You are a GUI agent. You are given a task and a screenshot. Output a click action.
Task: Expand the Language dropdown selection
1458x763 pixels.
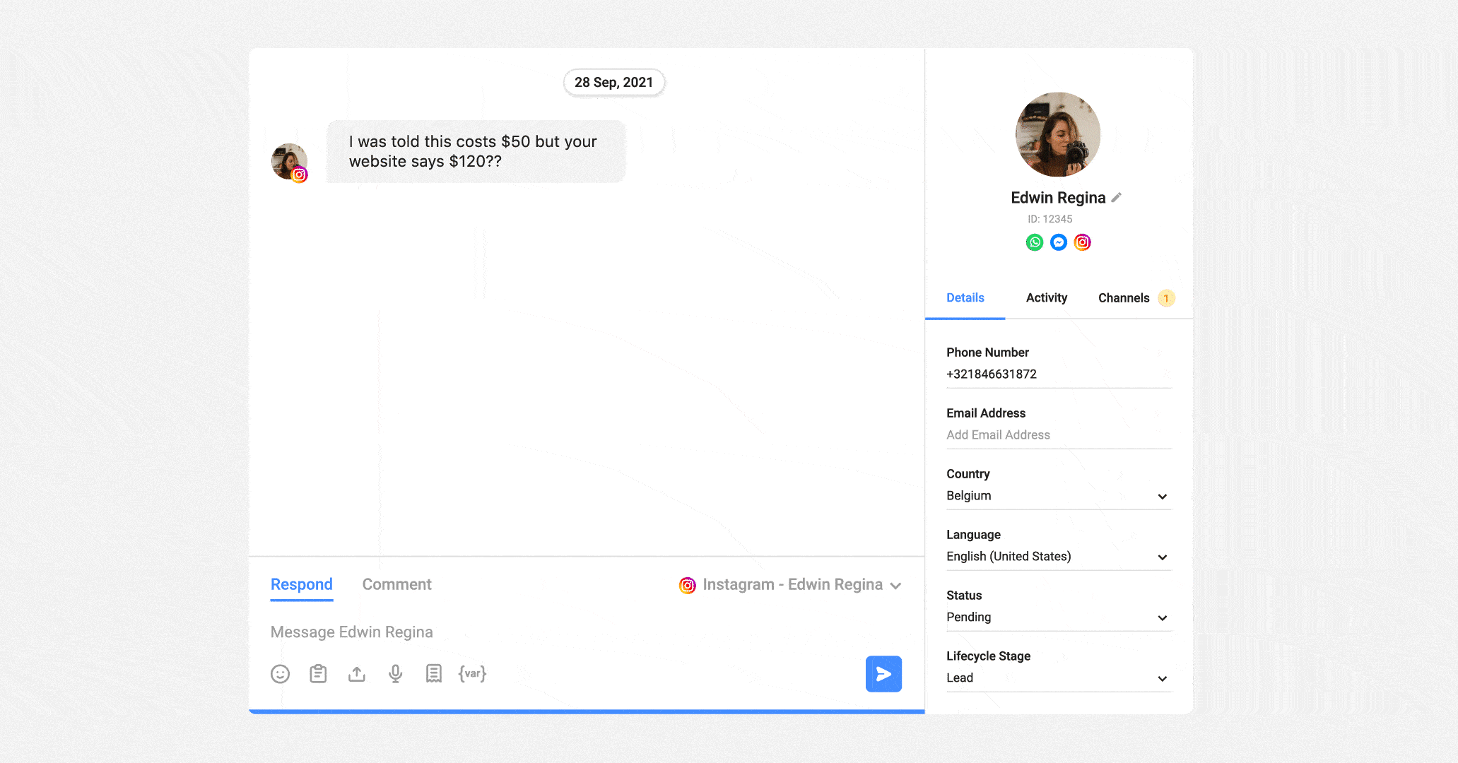coord(1164,556)
